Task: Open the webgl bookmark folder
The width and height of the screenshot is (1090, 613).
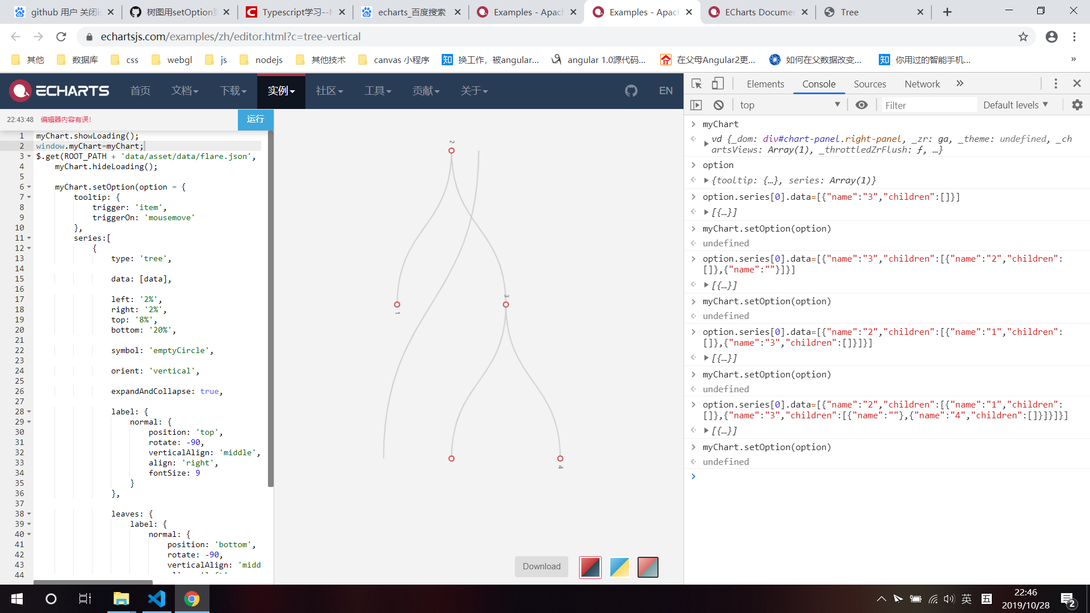Action: (172, 60)
